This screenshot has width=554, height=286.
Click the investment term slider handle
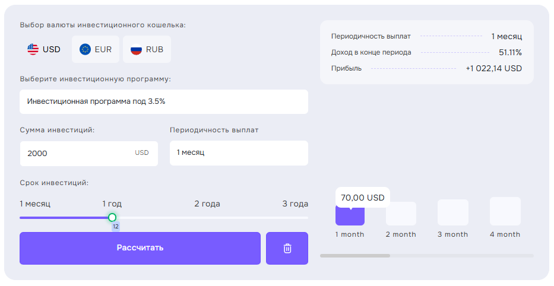coord(112,218)
